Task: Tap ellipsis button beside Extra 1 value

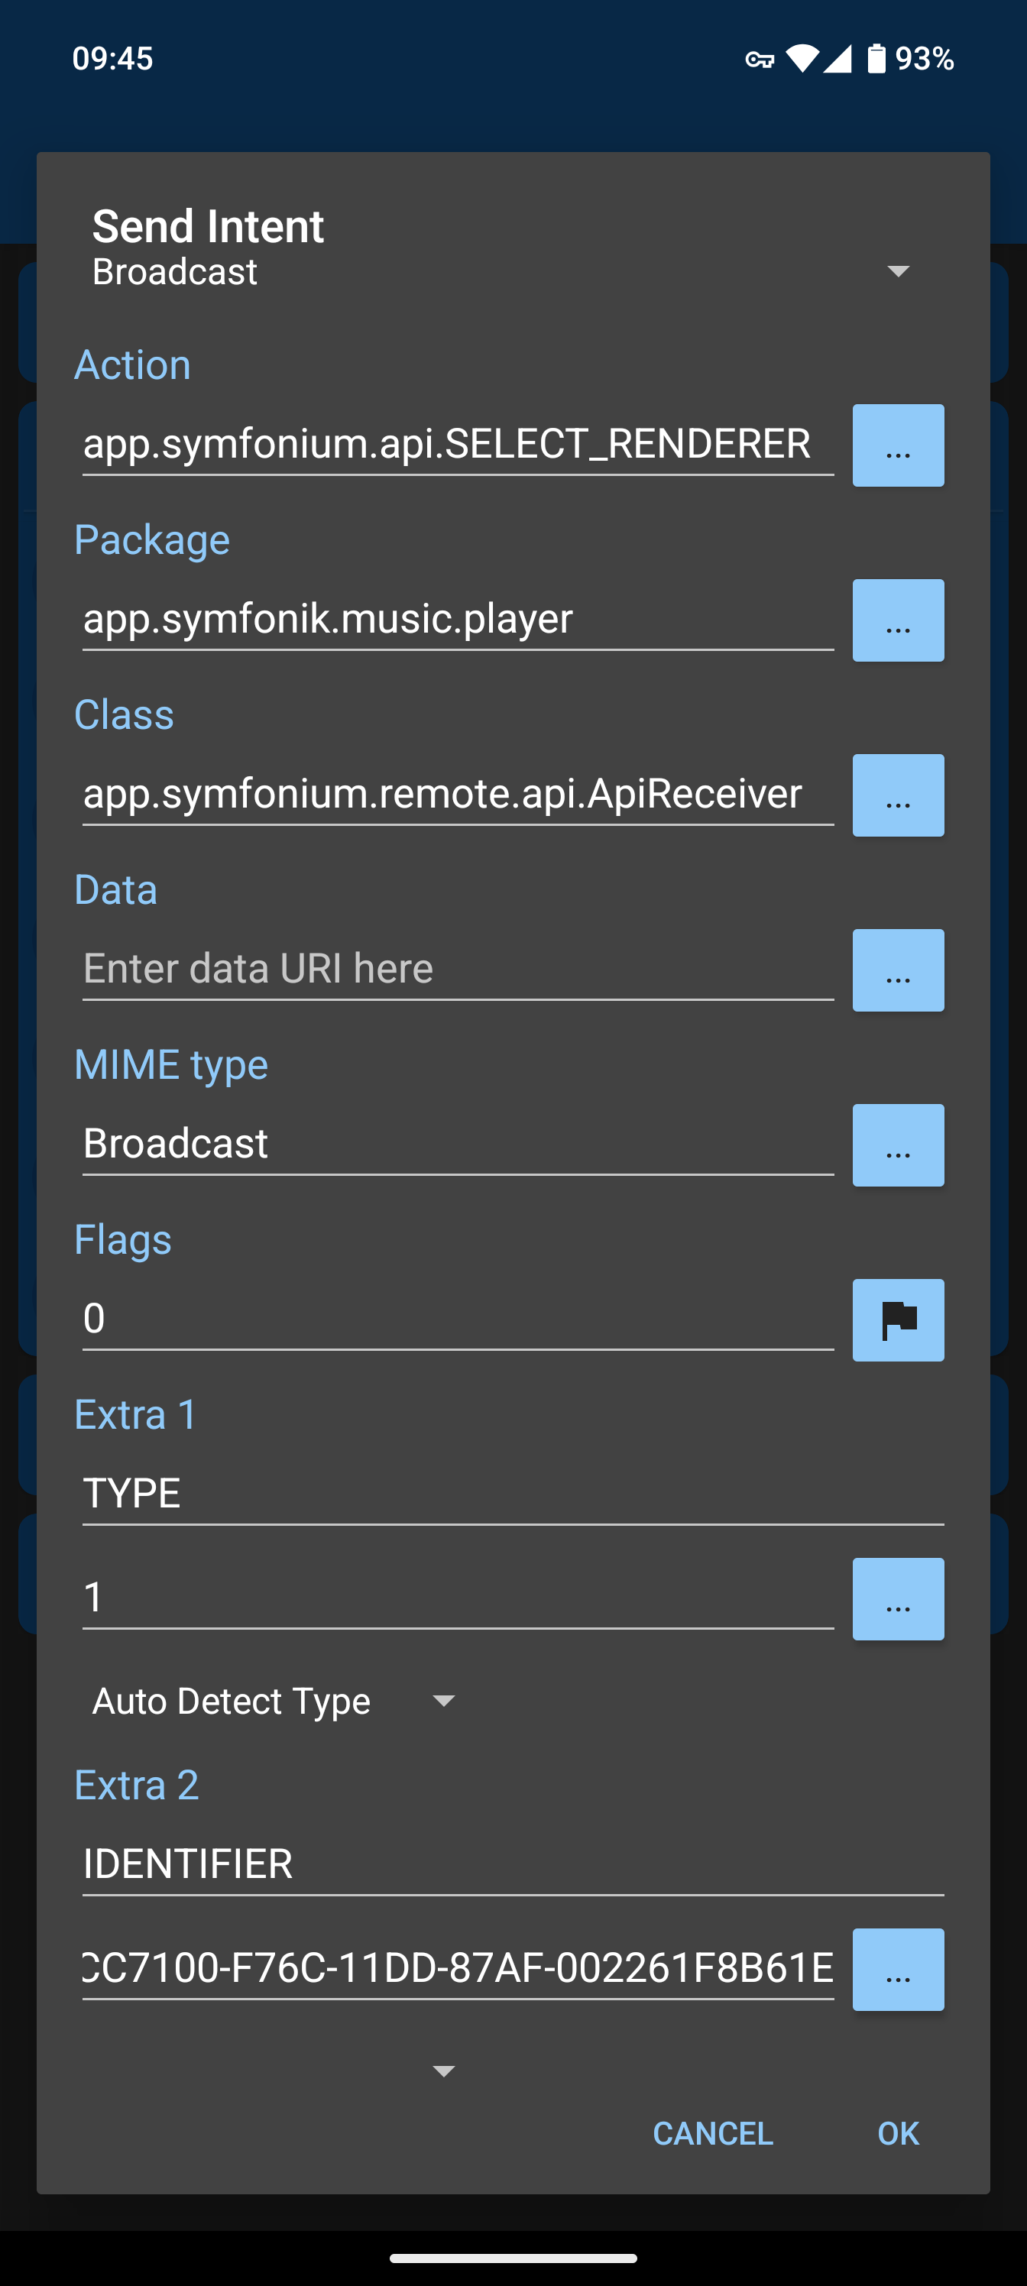Action: click(897, 1598)
